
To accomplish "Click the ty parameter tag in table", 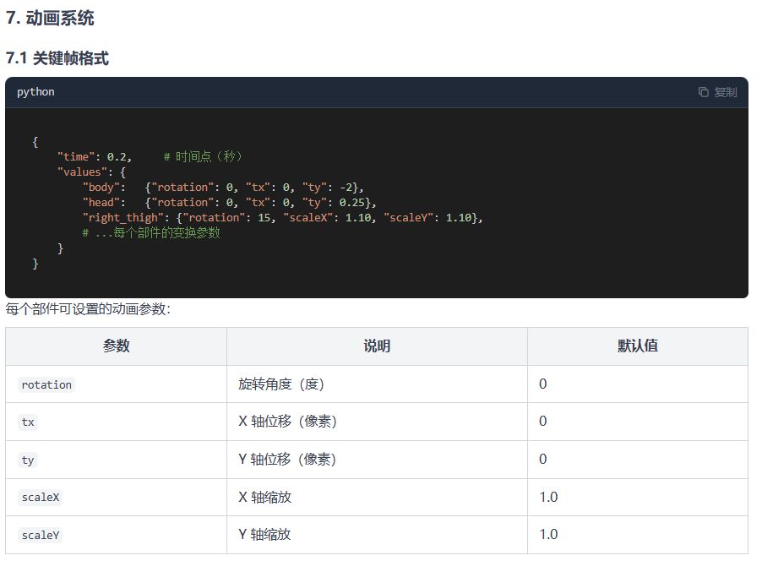I will click(29, 460).
